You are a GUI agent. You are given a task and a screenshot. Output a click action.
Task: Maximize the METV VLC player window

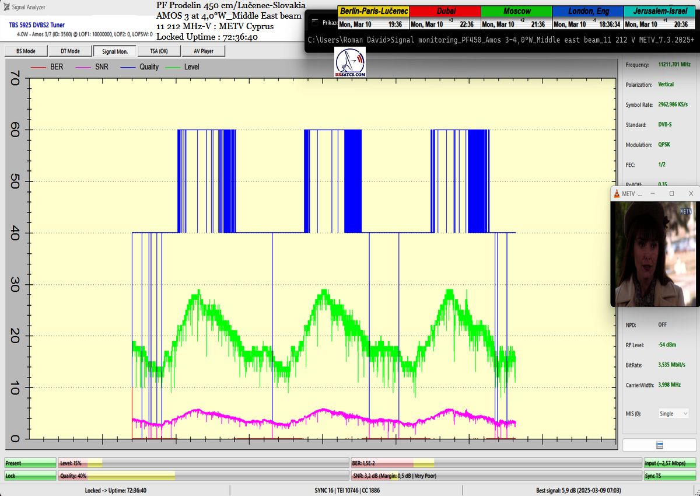click(x=672, y=194)
